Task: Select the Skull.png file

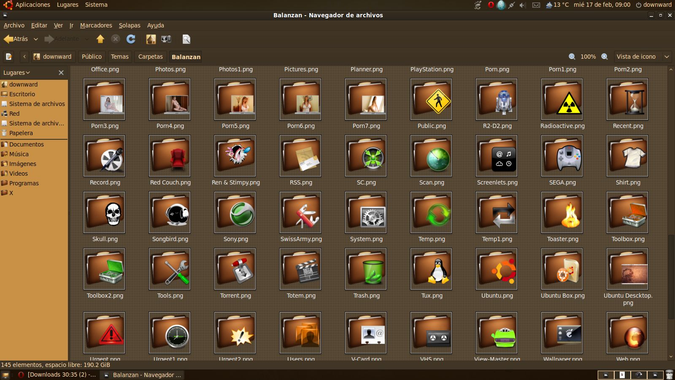Action: [105, 212]
